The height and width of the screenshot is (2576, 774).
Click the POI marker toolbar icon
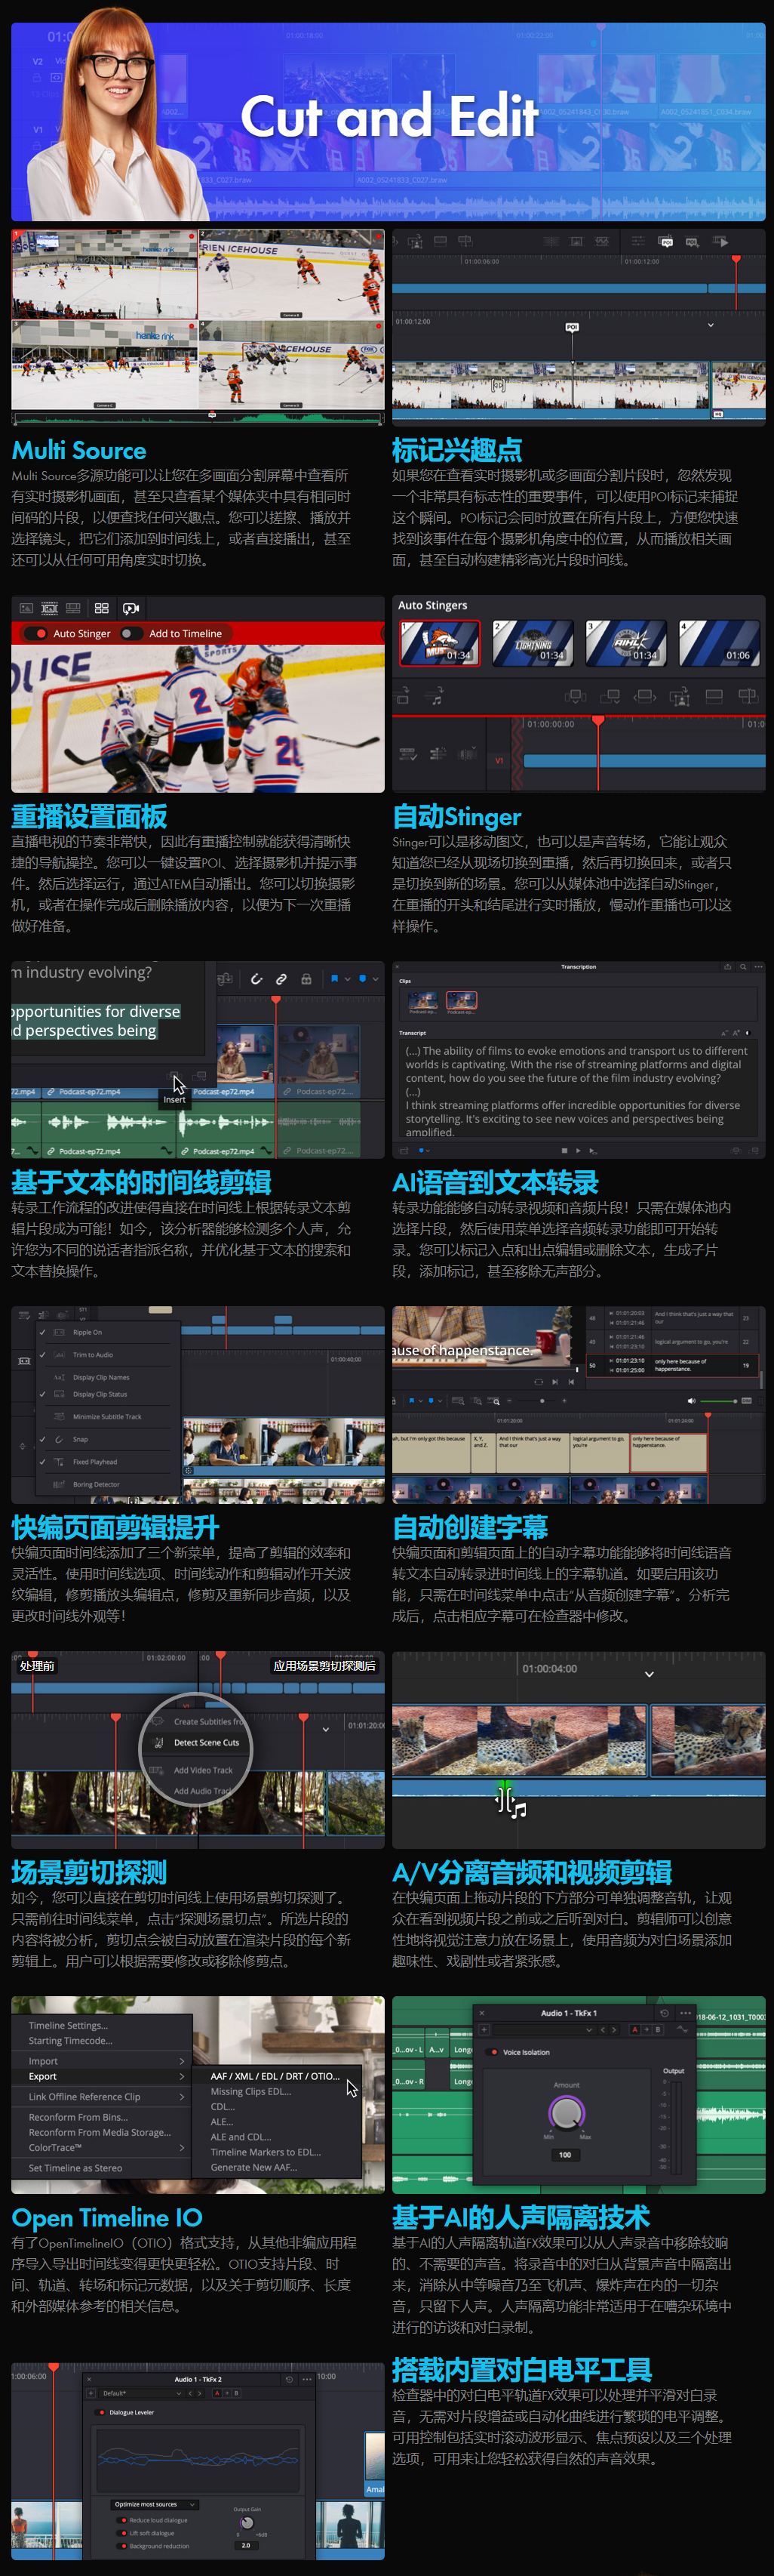point(666,242)
